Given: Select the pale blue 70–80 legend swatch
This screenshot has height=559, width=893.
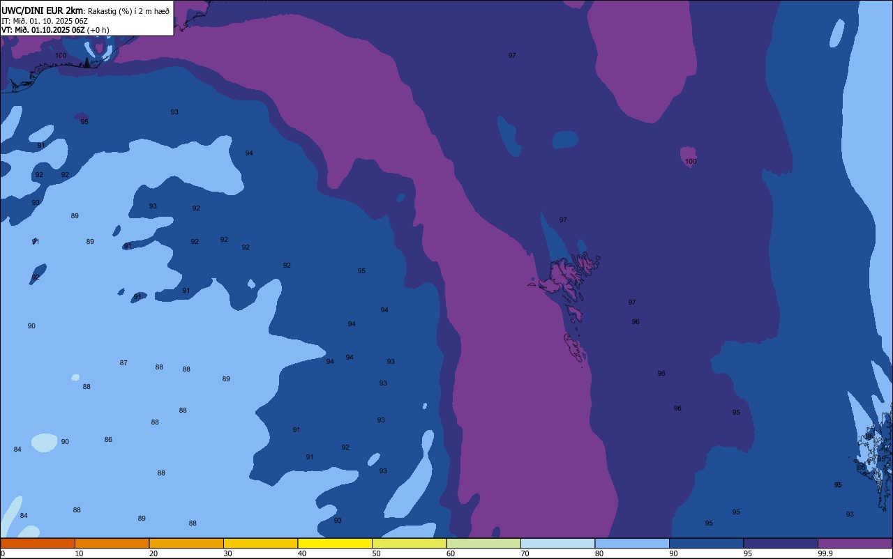Looking at the screenshot, I should [x=557, y=543].
